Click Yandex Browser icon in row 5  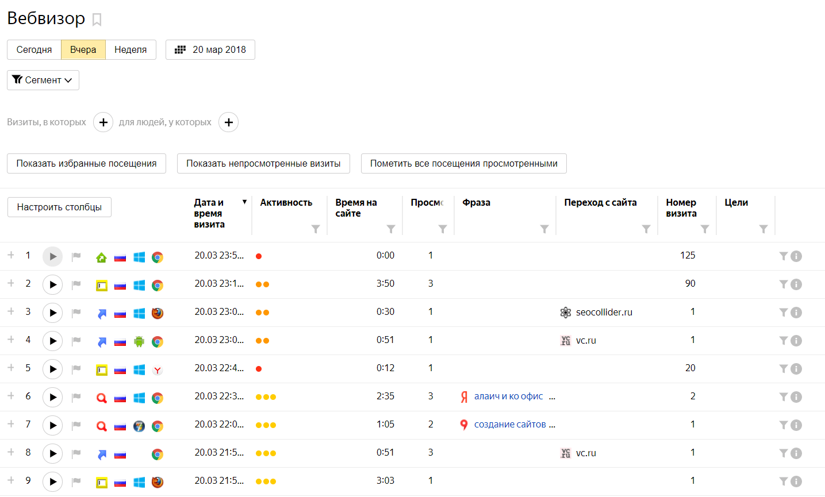point(158,370)
